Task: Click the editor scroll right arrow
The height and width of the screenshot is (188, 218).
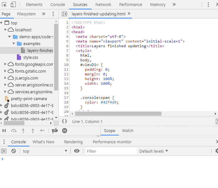Action: point(215,114)
